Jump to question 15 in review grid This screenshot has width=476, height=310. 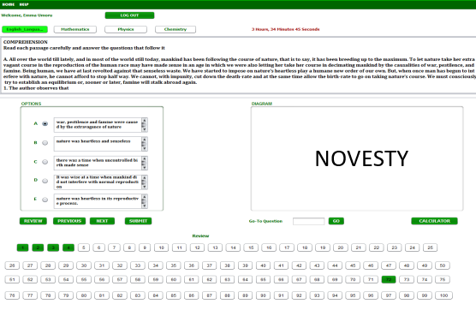[251, 247]
